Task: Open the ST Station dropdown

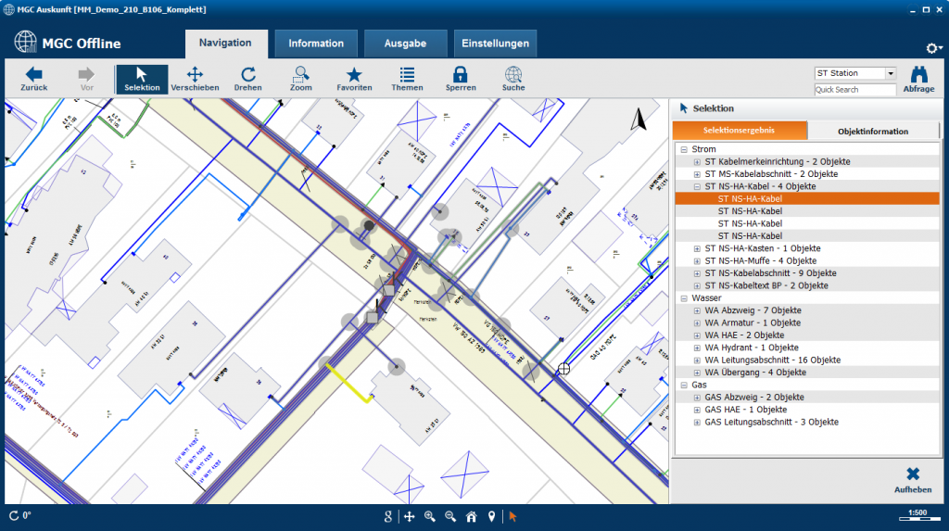Action: [891, 73]
